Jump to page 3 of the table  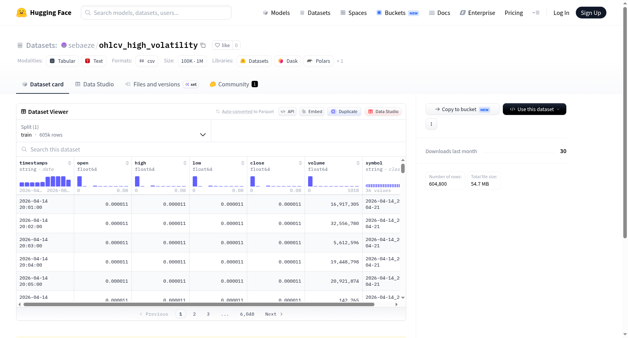(208, 314)
